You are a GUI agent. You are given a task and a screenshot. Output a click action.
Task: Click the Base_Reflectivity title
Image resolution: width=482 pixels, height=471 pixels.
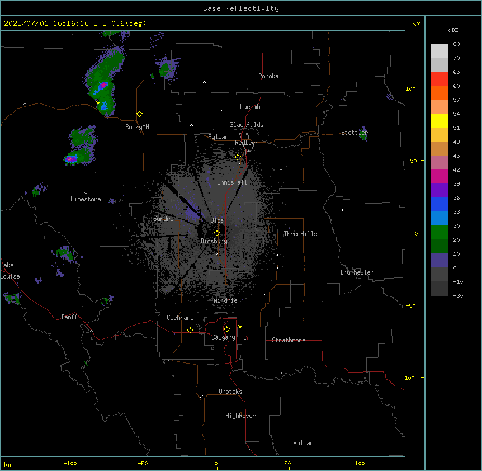click(x=241, y=8)
